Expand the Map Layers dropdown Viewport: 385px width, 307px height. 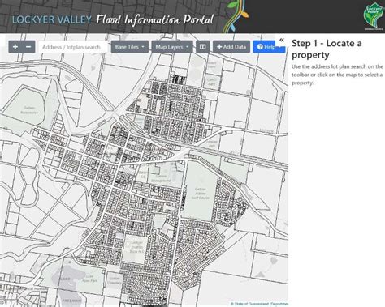[x=172, y=47]
